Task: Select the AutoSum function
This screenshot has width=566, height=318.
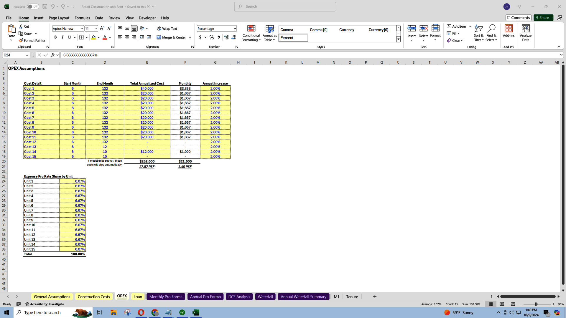Action: tap(456, 26)
